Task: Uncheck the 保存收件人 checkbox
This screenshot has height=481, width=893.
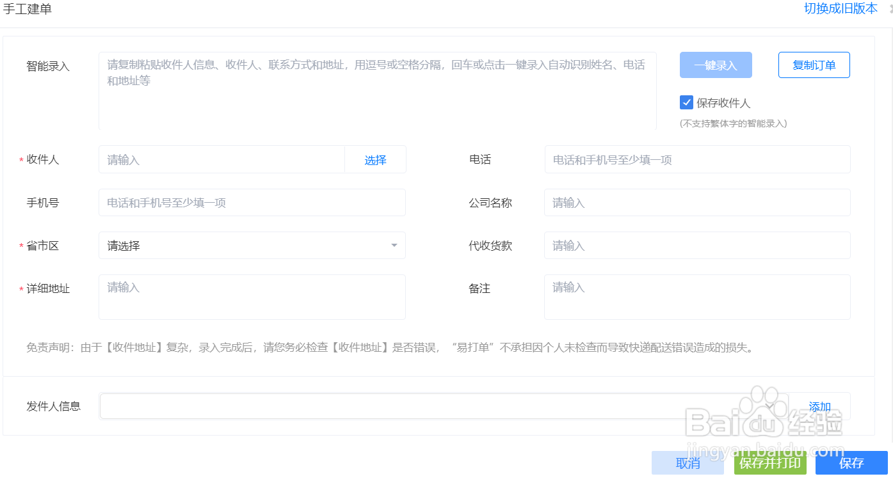Action: tap(686, 102)
